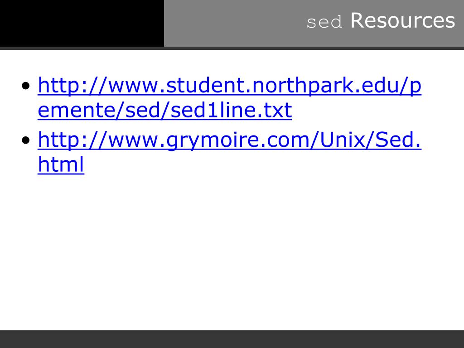Select the monospace 'sed' title word
The image size is (464, 348).
[324, 23]
